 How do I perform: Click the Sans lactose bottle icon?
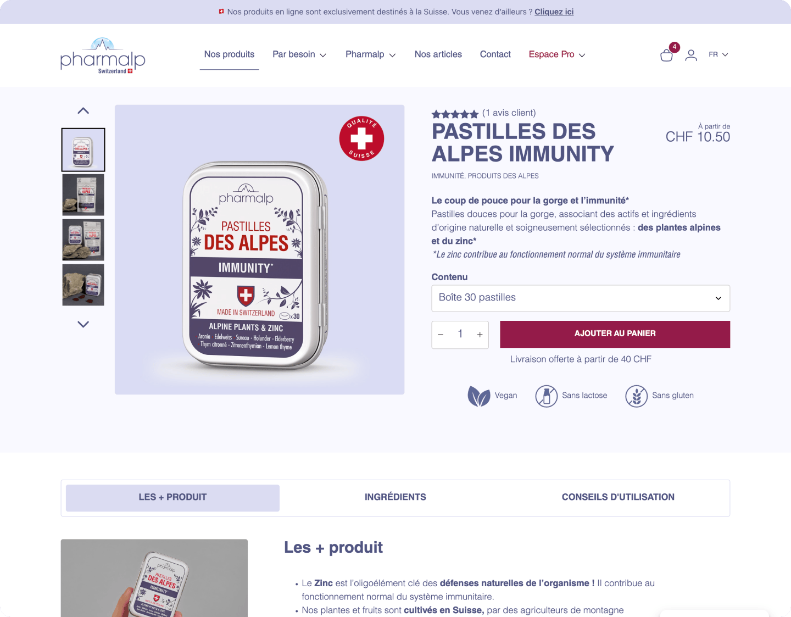(x=546, y=396)
